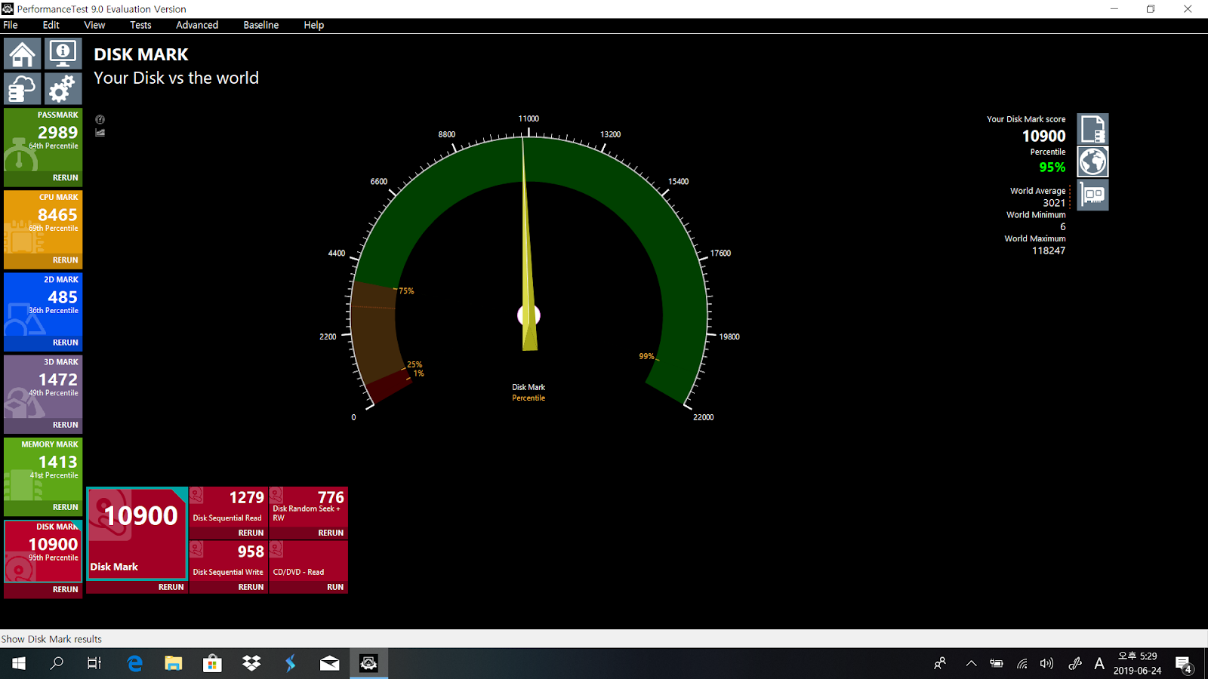Open the Advanced menu
The height and width of the screenshot is (679, 1208).
click(x=197, y=25)
